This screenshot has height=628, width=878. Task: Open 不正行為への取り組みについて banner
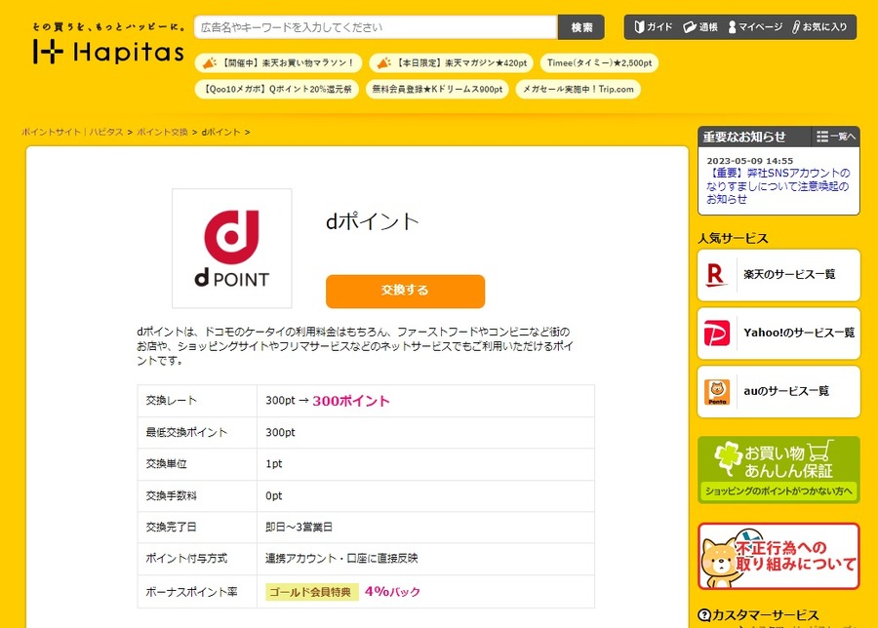coord(778,556)
